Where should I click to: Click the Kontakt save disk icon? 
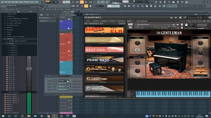171,17
